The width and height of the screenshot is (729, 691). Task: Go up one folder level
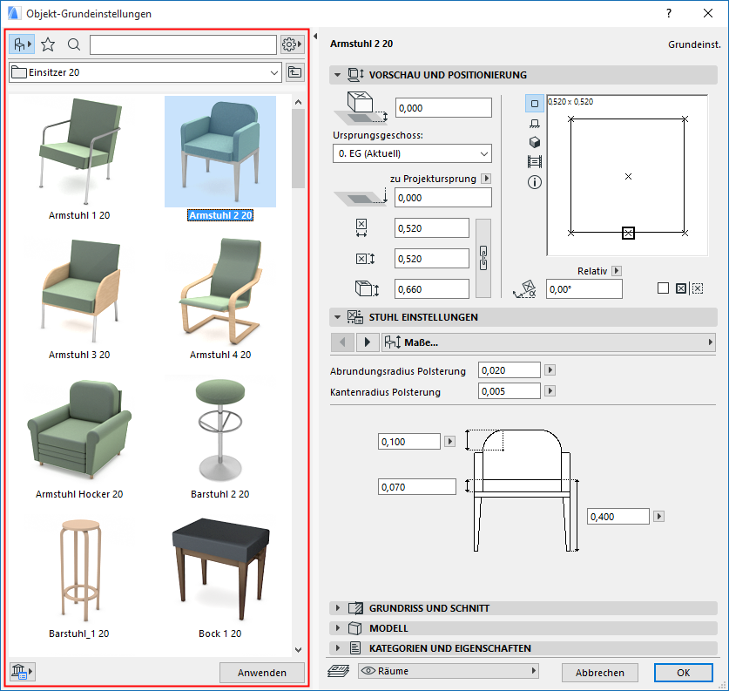[295, 72]
